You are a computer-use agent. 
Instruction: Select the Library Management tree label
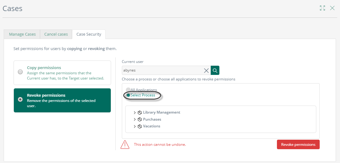click(x=162, y=112)
